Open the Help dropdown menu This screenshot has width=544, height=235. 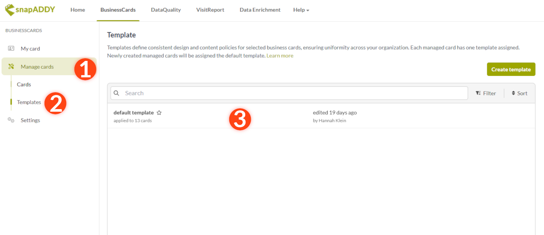[x=301, y=10]
